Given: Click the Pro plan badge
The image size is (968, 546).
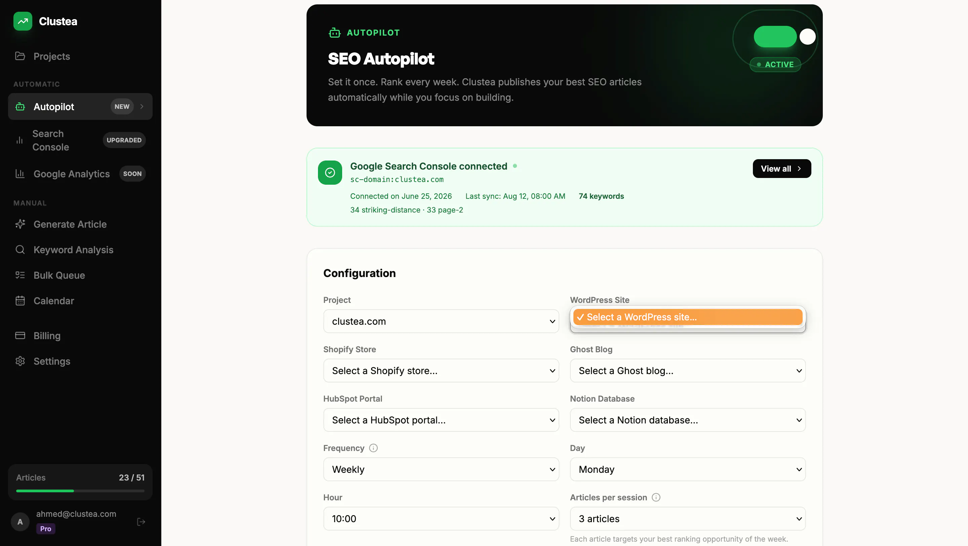Looking at the screenshot, I should pos(46,529).
